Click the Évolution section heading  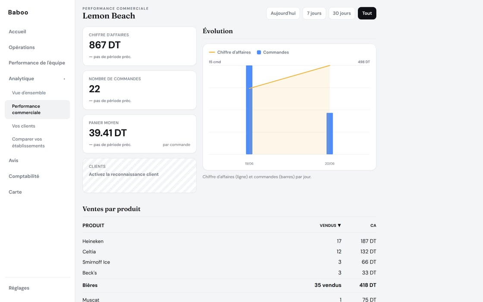click(x=218, y=31)
